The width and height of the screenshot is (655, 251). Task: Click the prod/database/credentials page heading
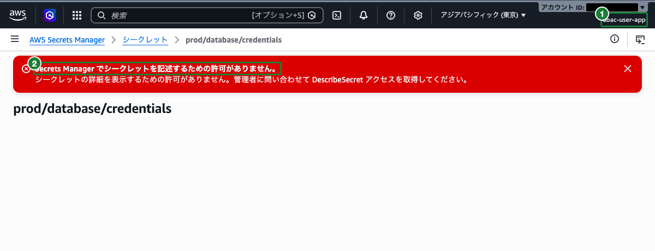92,109
